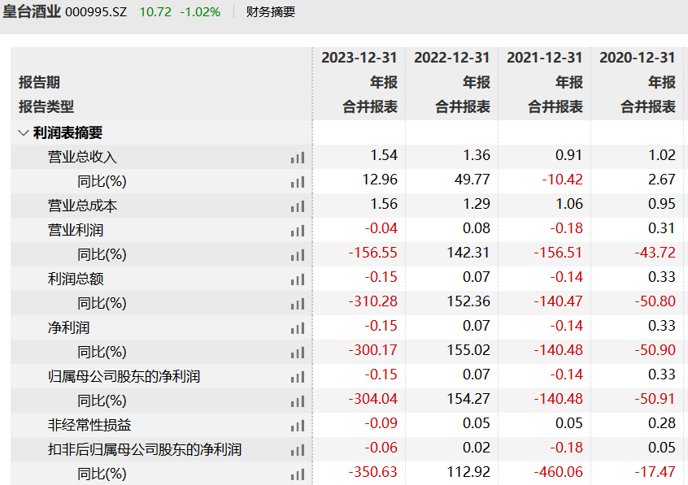Show chart for 归属母公司股东的净利润
Screen dimensions: 688x485
[298, 377]
